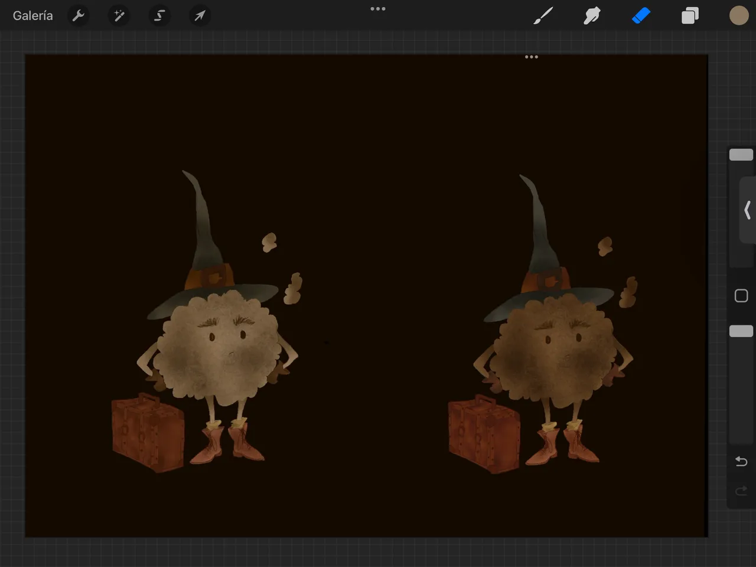Open the active color swatch circle

[x=739, y=16]
